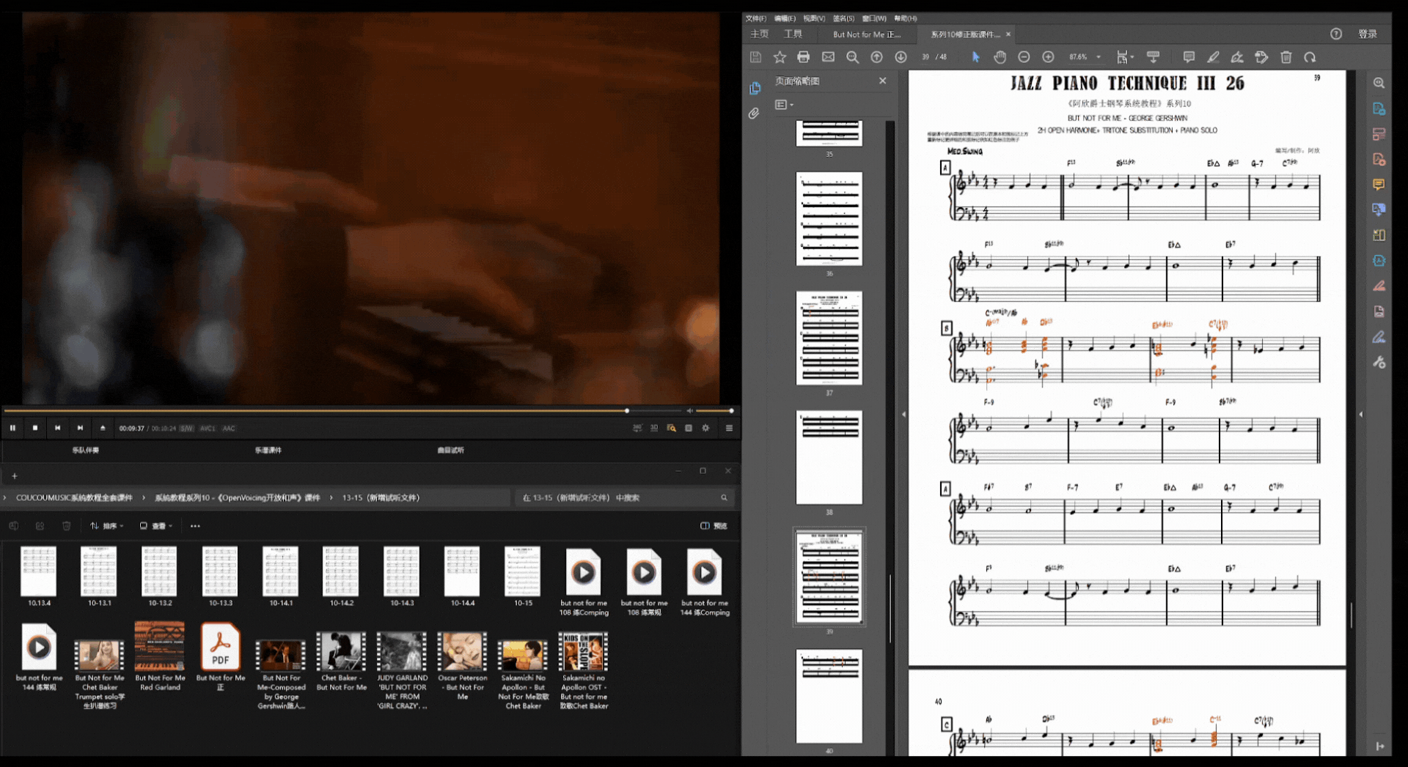Open the media player settings gear
Screen dimensions: 1408x767
[705, 428]
